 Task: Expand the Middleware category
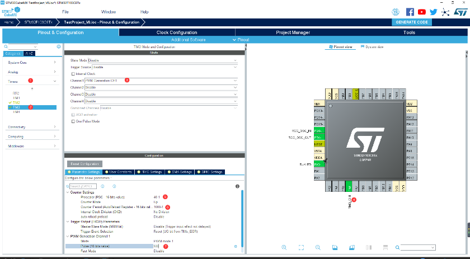(32, 146)
